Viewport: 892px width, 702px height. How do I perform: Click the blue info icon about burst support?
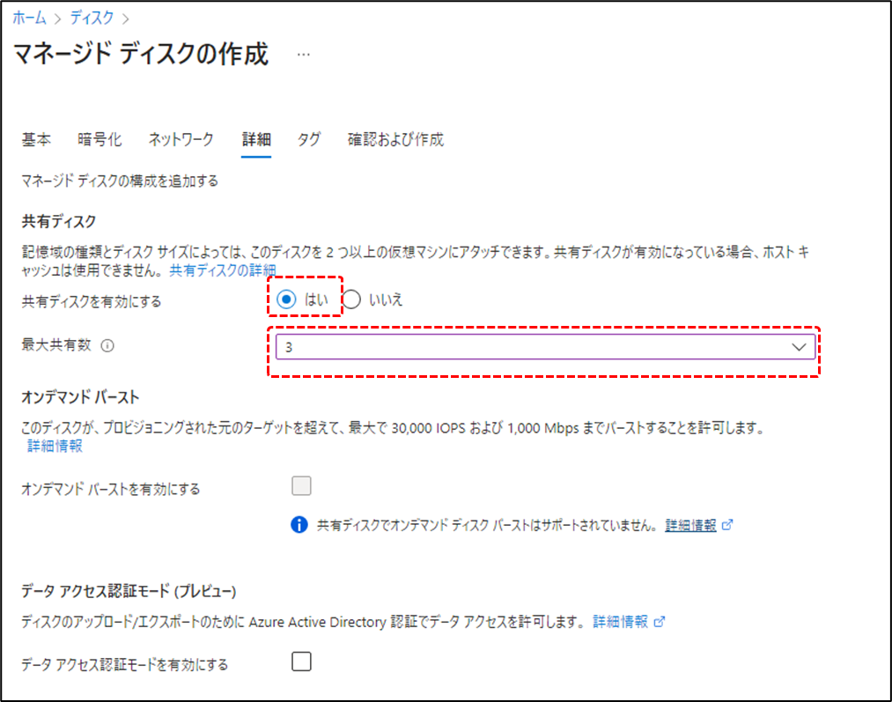(x=299, y=524)
